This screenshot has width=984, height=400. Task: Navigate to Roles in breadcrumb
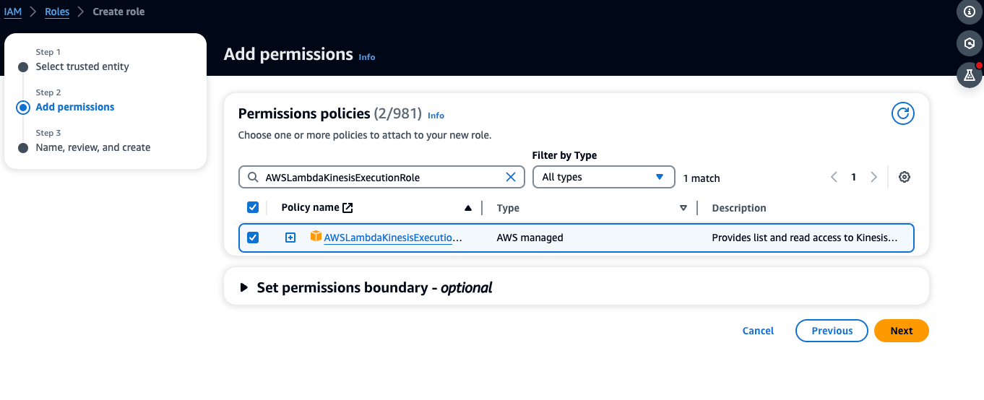pos(57,12)
